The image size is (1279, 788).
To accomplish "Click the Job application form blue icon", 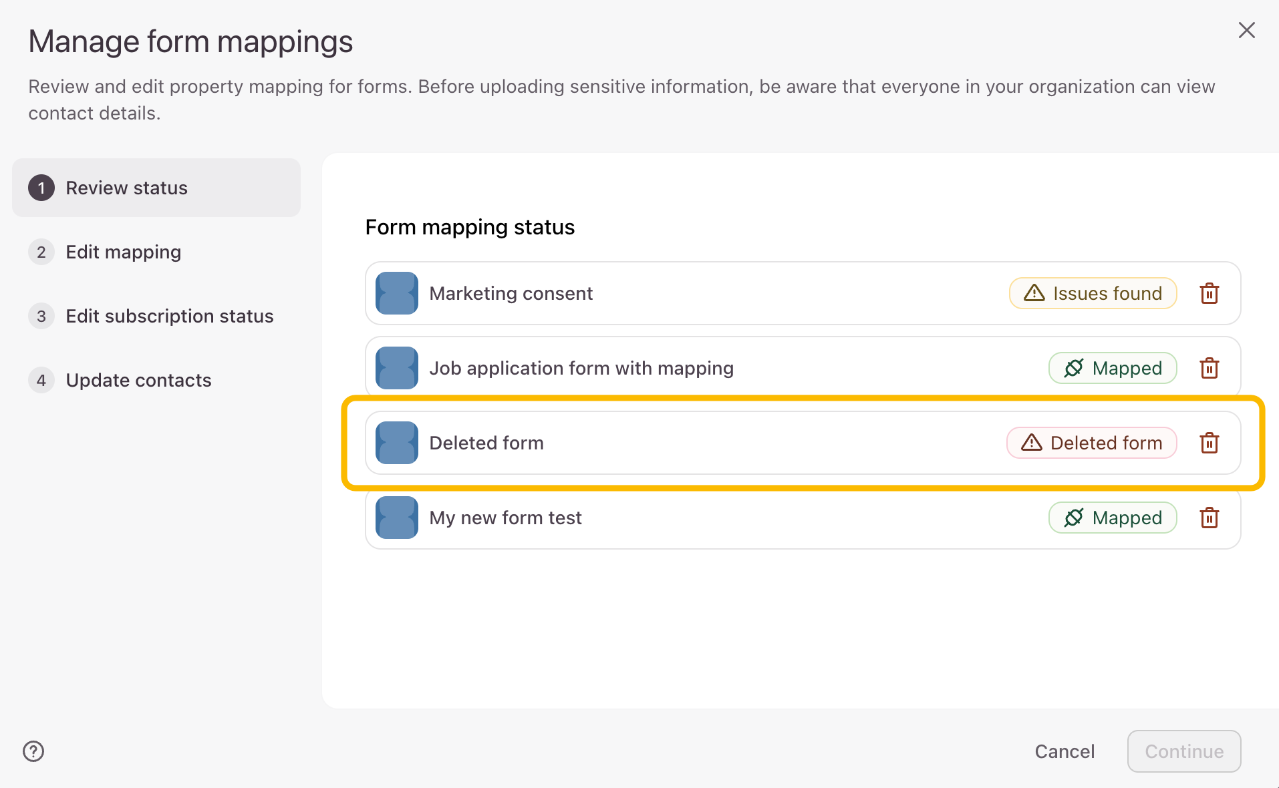I will tap(397, 368).
